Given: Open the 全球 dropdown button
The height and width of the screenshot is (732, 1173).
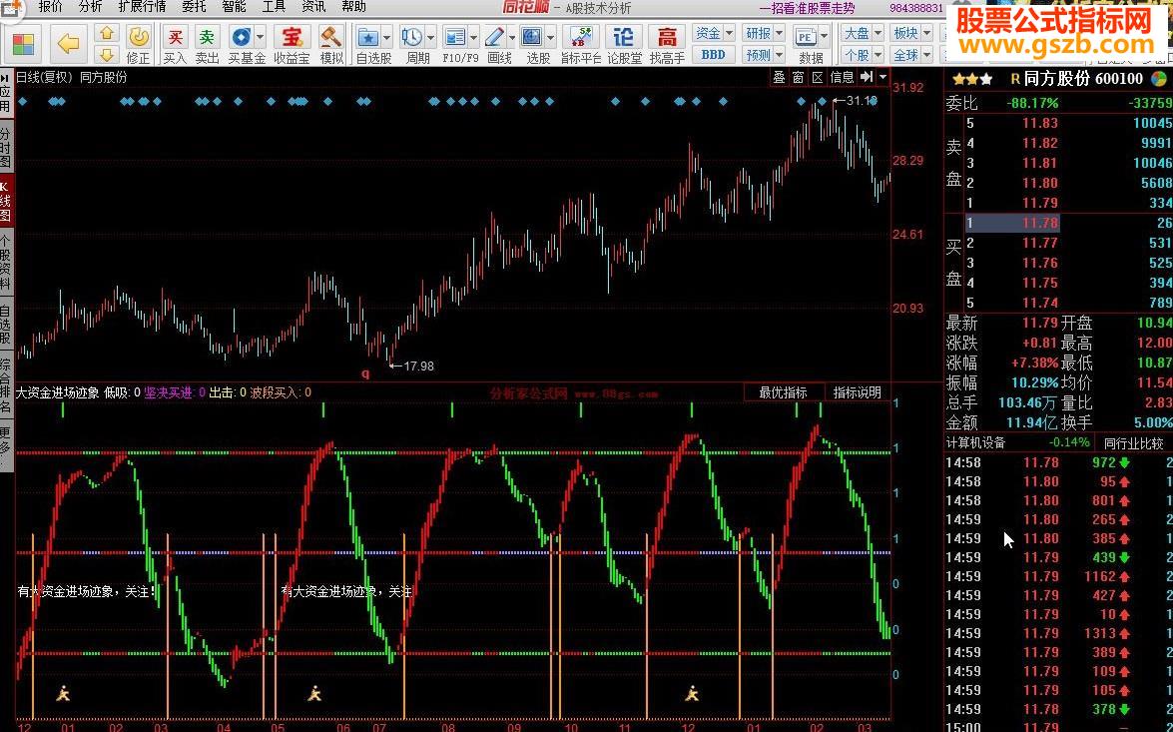Looking at the screenshot, I should coord(911,55).
